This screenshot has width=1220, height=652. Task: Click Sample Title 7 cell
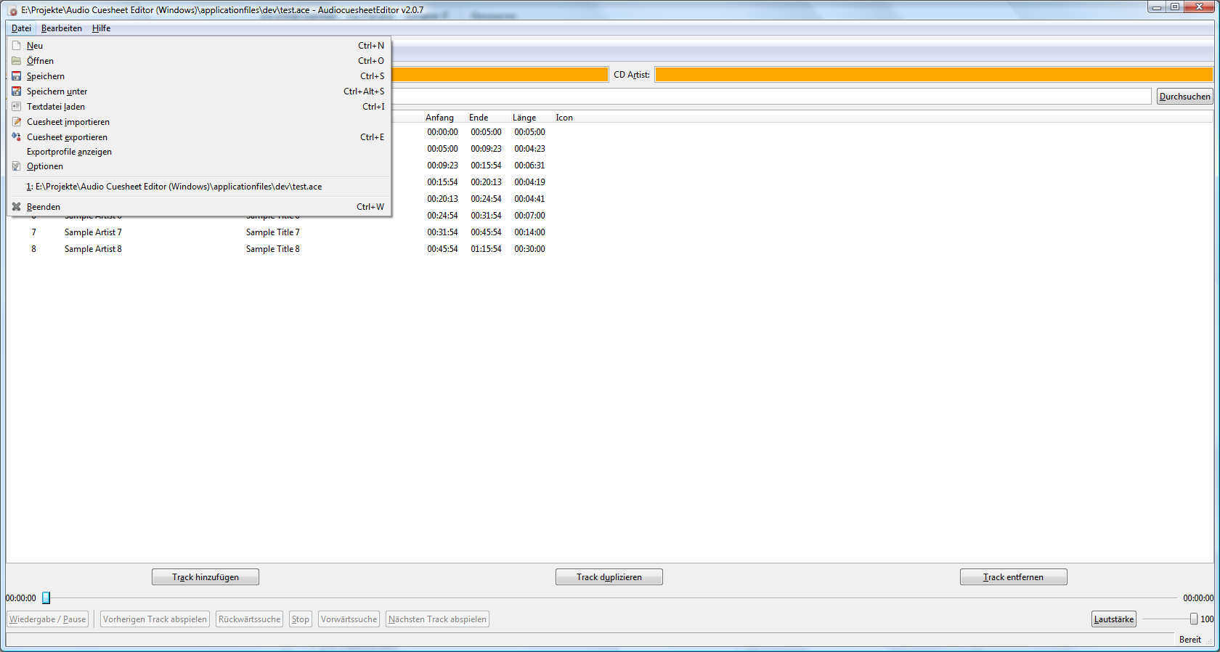(x=272, y=232)
